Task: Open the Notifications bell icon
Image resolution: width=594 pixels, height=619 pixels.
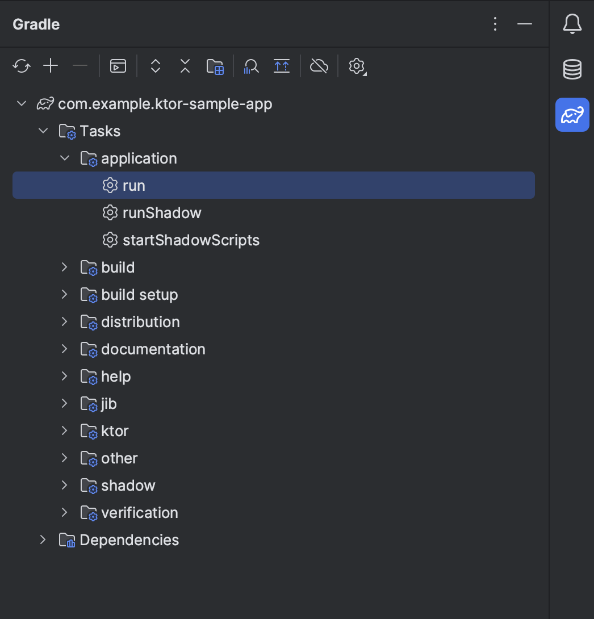Action: coord(572,24)
